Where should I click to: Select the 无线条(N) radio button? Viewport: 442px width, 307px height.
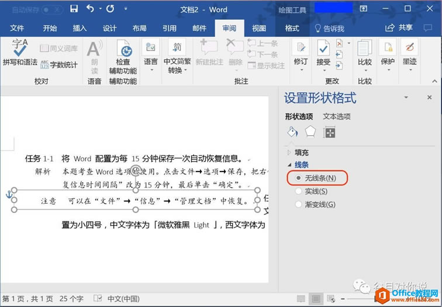[298, 178]
